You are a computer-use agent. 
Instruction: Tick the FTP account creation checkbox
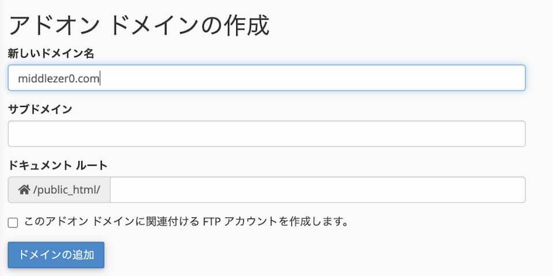[x=13, y=223]
